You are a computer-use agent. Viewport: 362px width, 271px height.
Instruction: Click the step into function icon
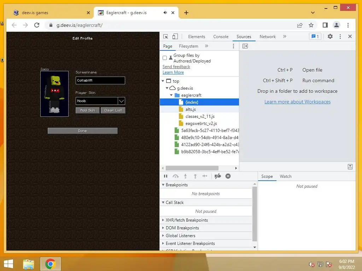point(185,176)
